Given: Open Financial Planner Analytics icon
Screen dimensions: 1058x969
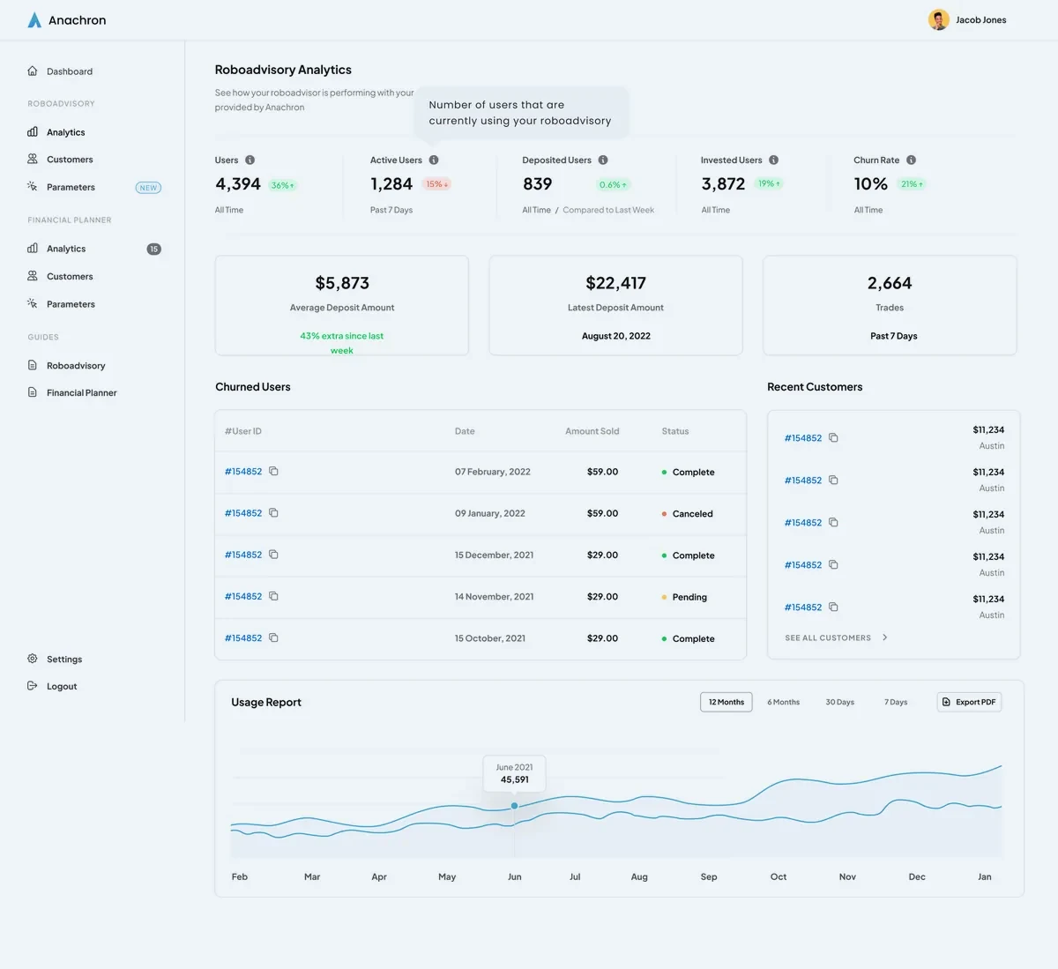Looking at the screenshot, I should click(x=33, y=248).
